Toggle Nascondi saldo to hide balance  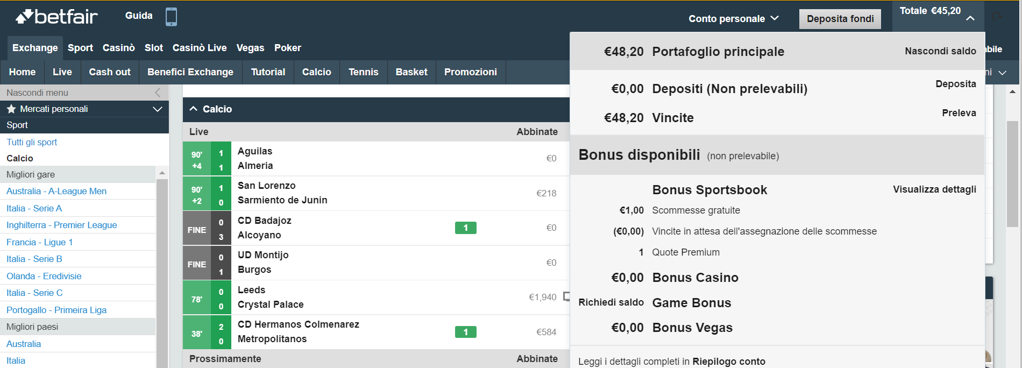[940, 51]
